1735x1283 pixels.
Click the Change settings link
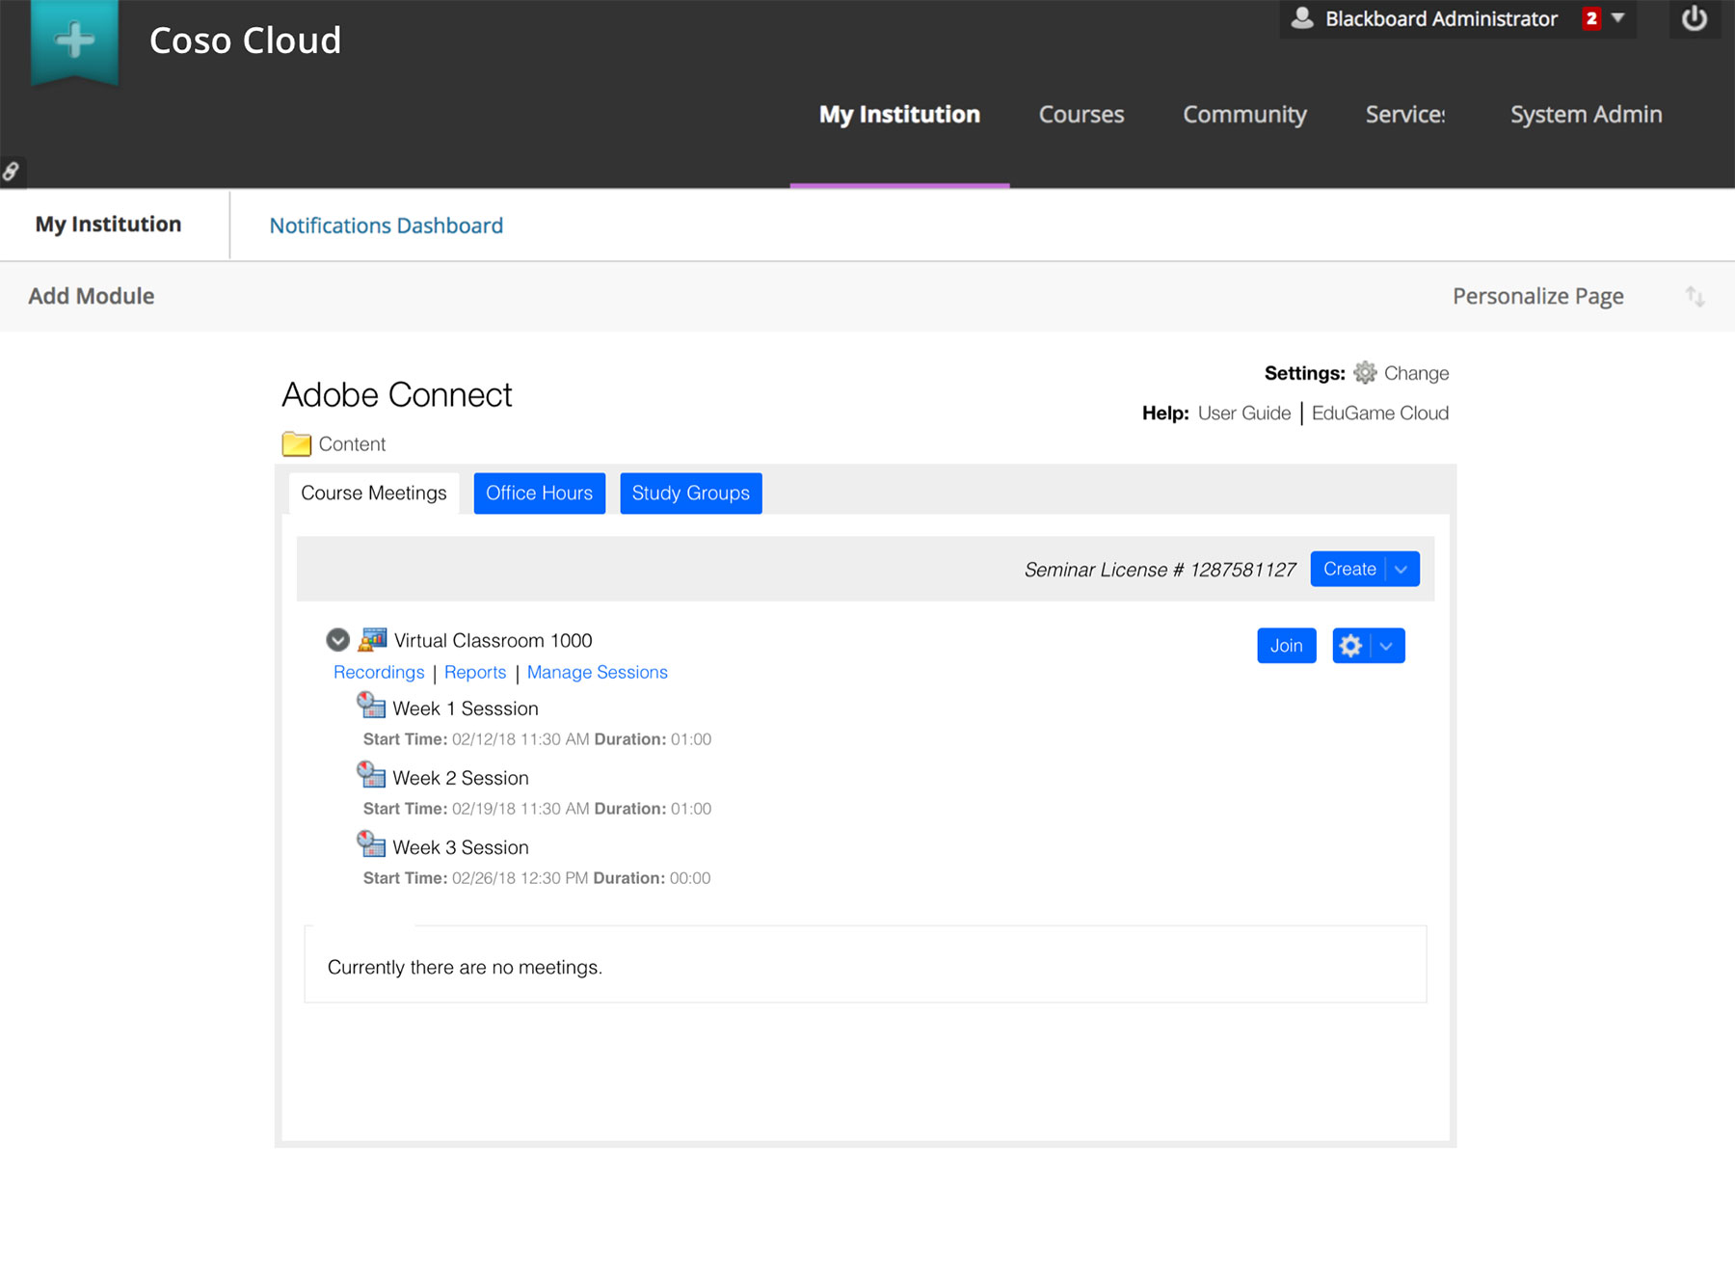1417,373
